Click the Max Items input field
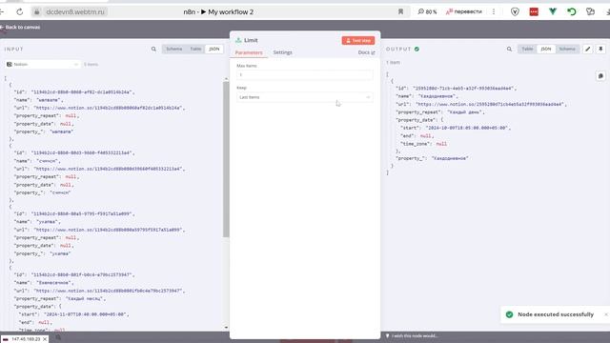 [305, 74]
